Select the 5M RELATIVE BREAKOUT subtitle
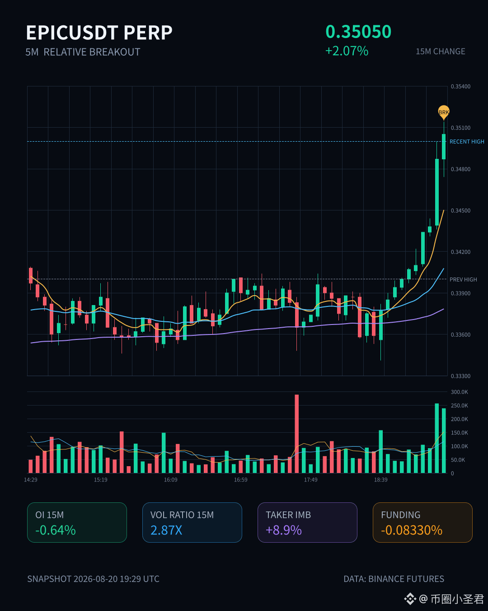The image size is (488, 611). (83, 52)
